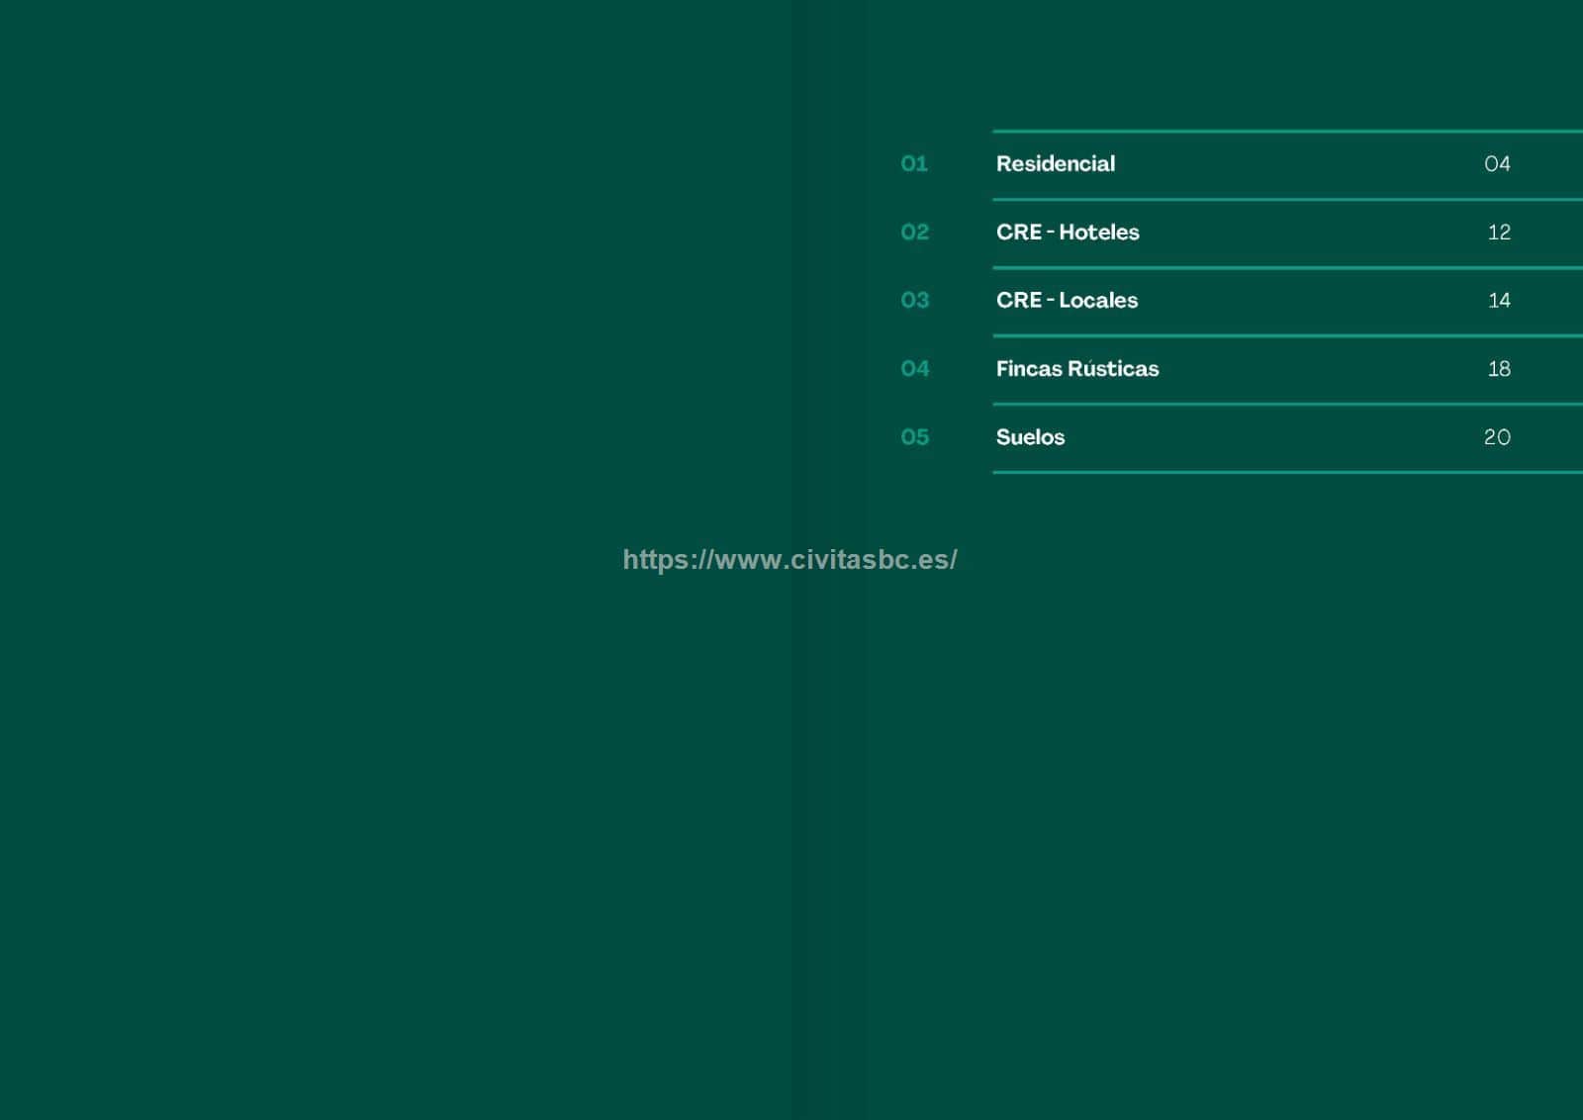
Task: Click page number 12 beside CRE - Hoteles
Action: [1499, 233]
